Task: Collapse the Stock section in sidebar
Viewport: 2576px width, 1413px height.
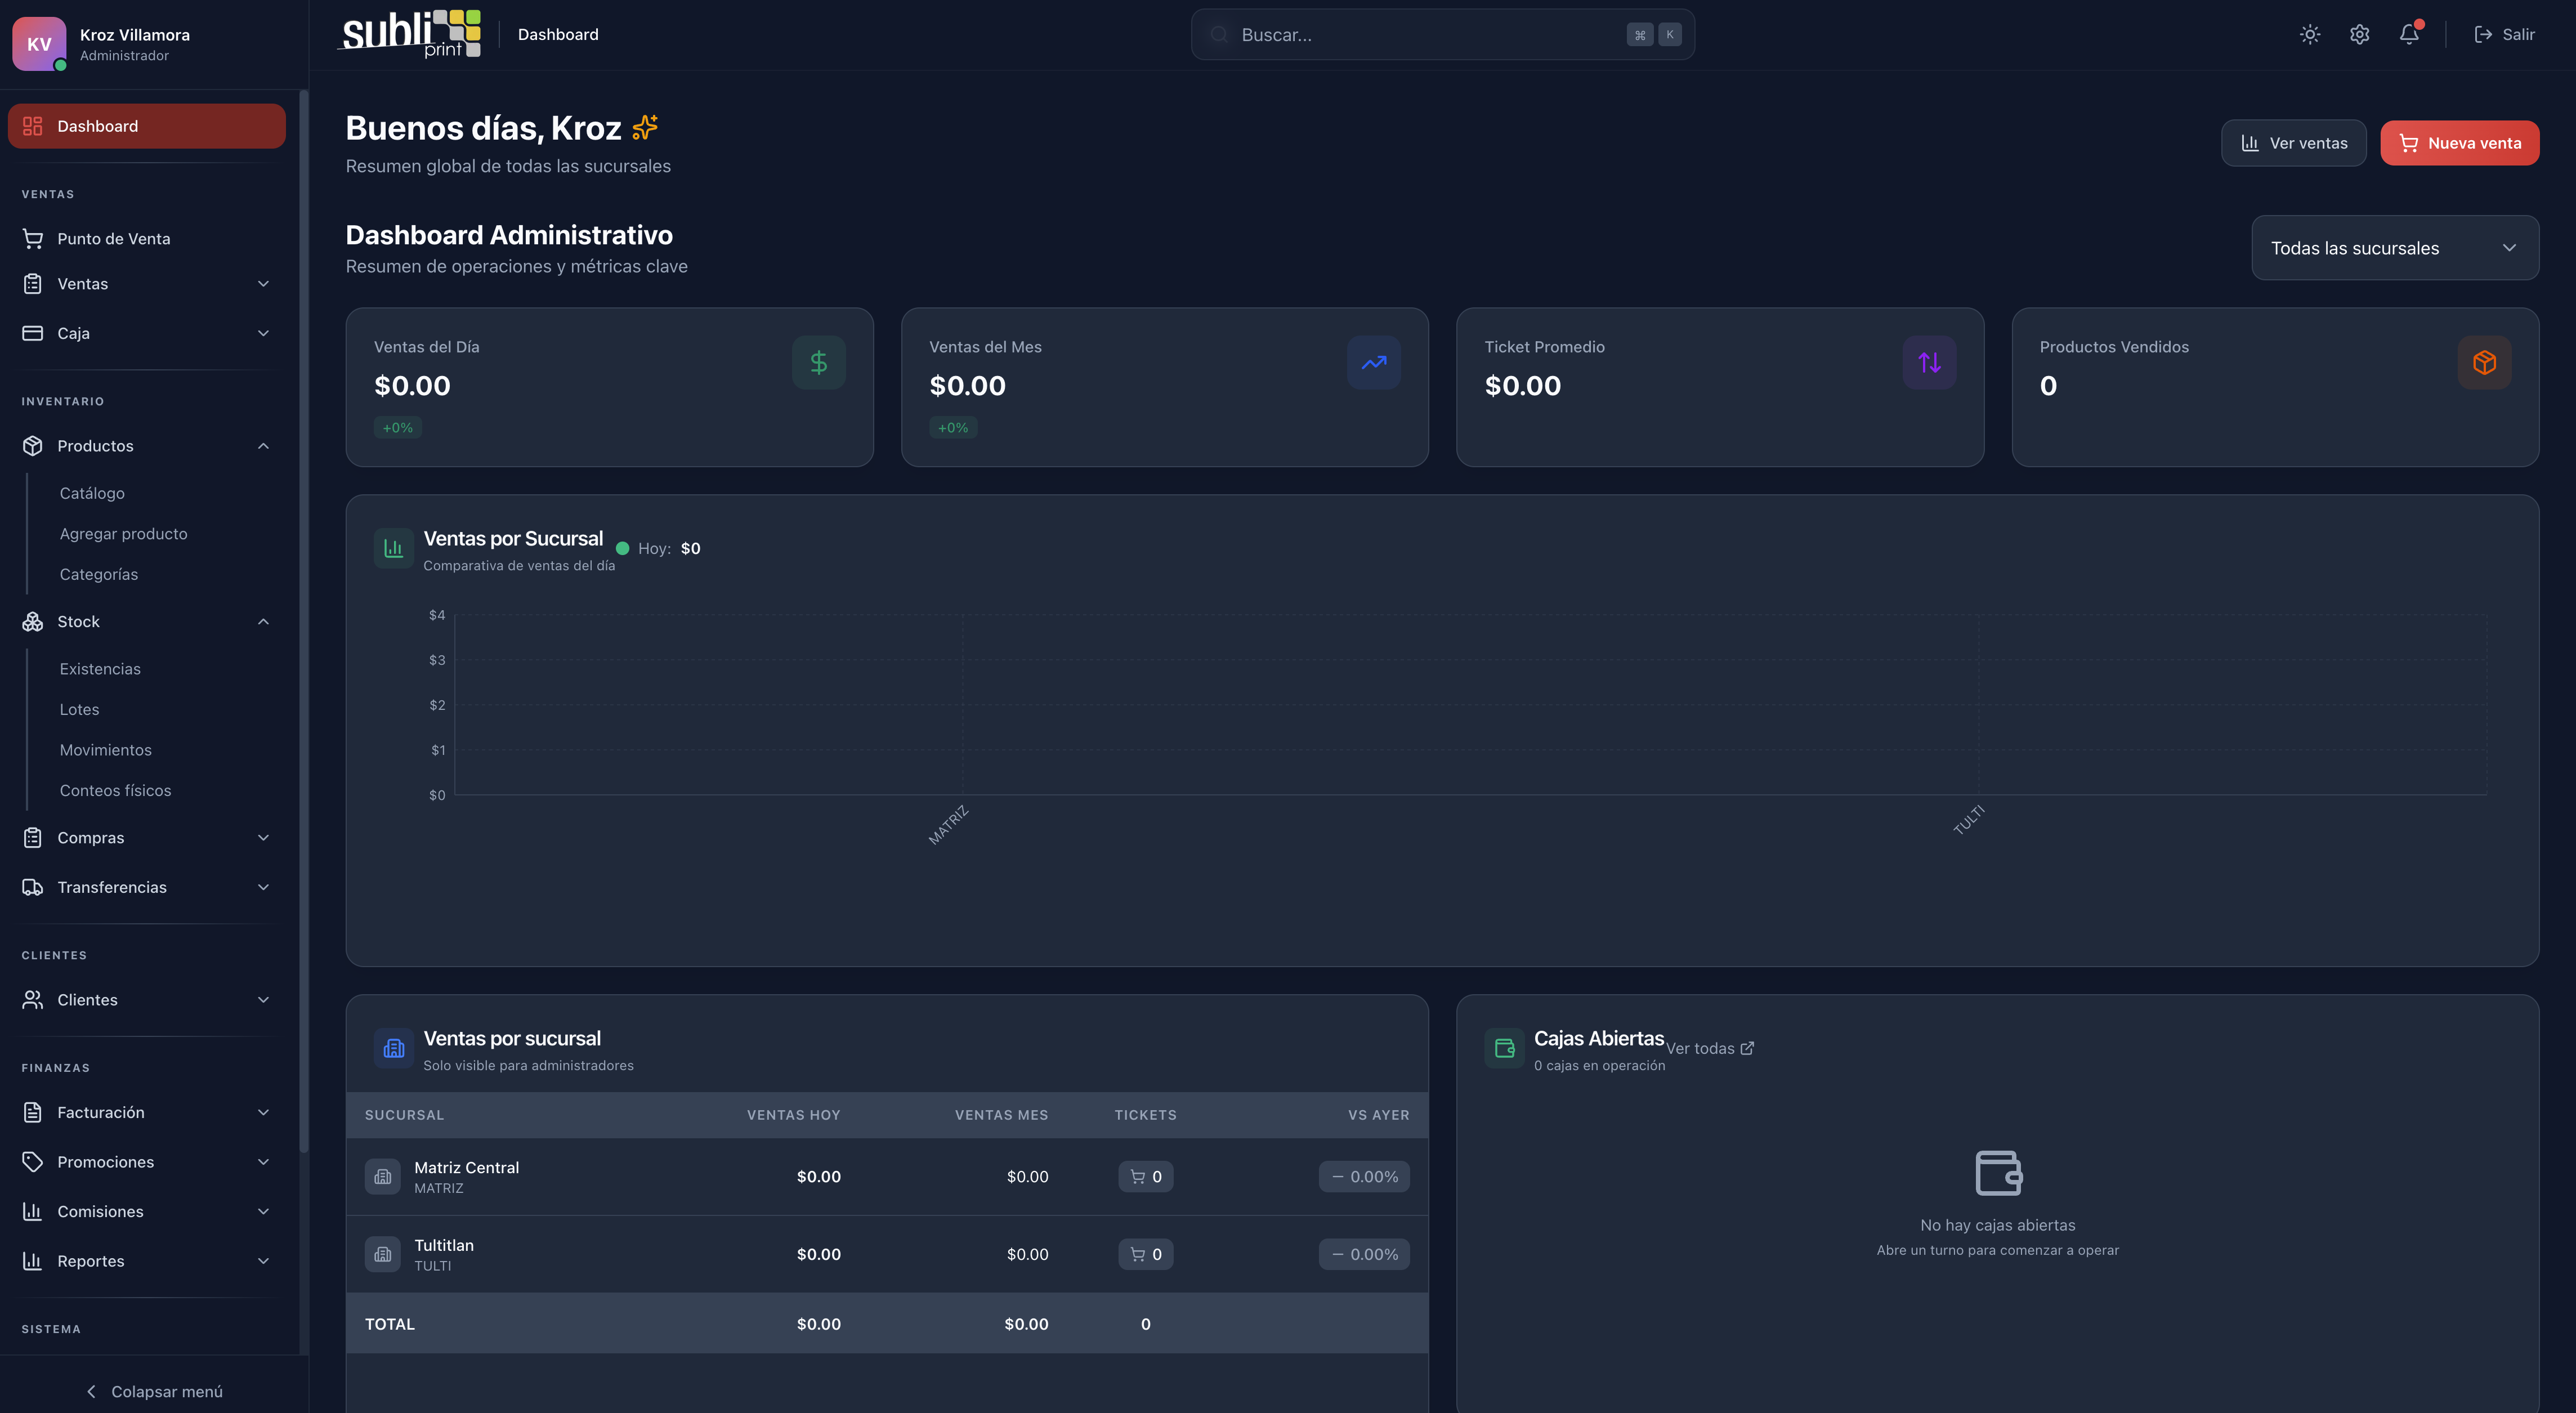Action: tap(263, 621)
